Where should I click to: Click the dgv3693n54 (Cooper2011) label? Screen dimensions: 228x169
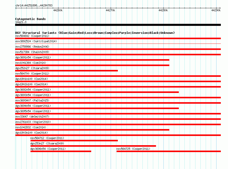pyautogui.click(x=33, y=95)
